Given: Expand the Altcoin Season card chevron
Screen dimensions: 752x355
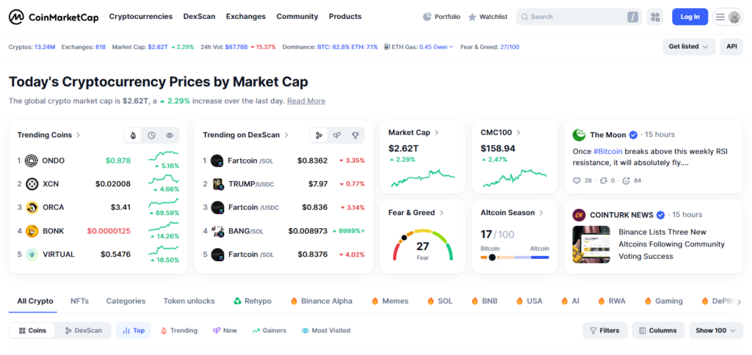Looking at the screenshot, I should [x=541, y=213].
